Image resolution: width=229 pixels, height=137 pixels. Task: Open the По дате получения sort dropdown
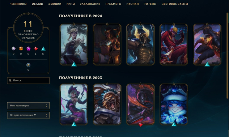pyautogui.click(x=28, y=115)
